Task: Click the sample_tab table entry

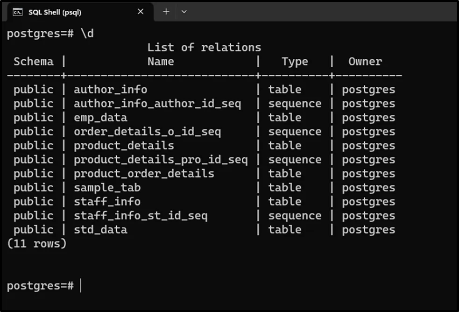Action: tap(107, 187)
